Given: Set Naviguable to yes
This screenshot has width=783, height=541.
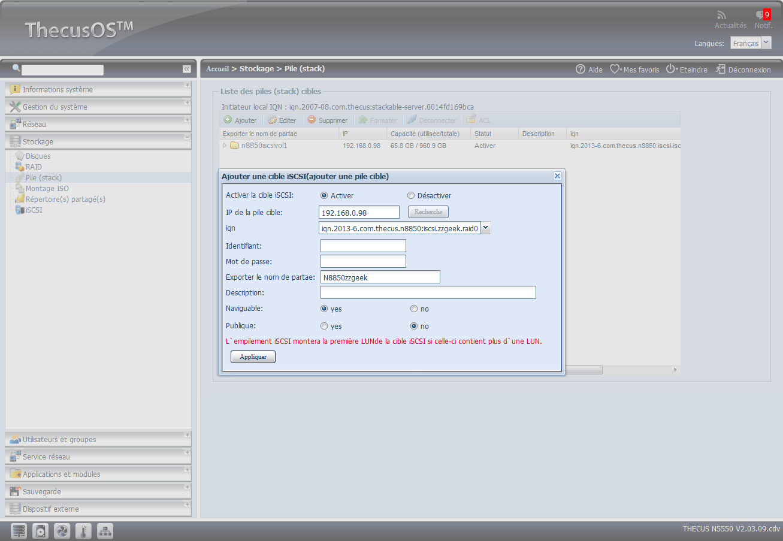Looking at the screenshot, I should pos(324,309).
